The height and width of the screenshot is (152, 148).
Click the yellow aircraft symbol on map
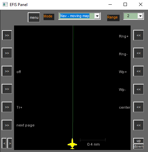tap(72, 144)
